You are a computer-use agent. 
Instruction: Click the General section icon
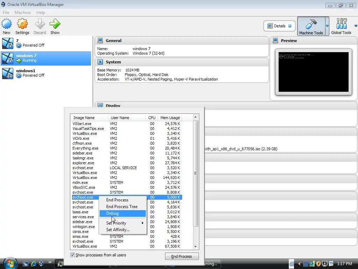100,41
